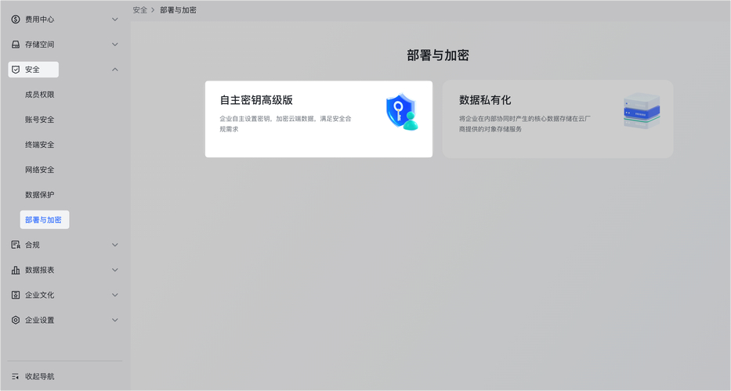Viewport: 731px width, 391px height.
Task: Click the 企业文化 icon
Action: (16, 295)
